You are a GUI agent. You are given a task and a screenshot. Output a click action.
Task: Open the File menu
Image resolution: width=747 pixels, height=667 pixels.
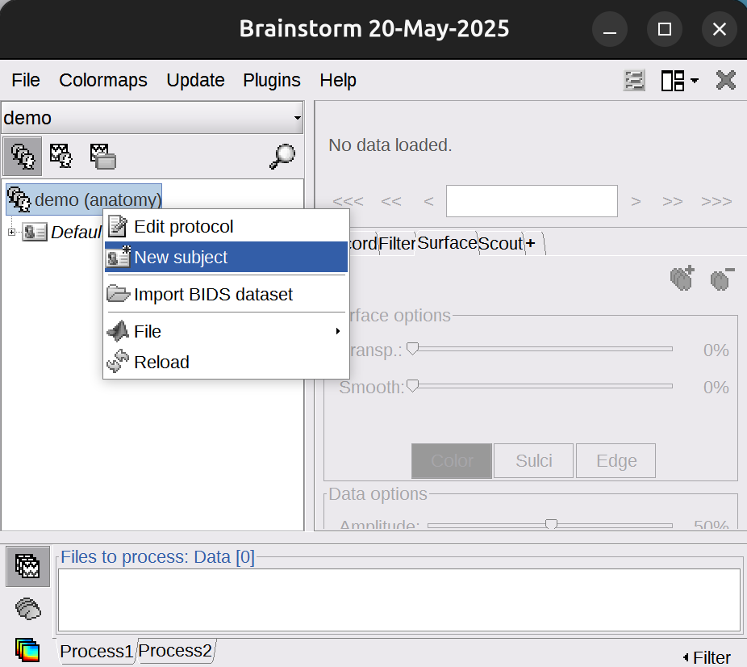[x=26, y=80]
